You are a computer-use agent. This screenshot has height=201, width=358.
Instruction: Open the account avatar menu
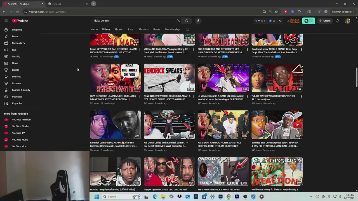348,21
